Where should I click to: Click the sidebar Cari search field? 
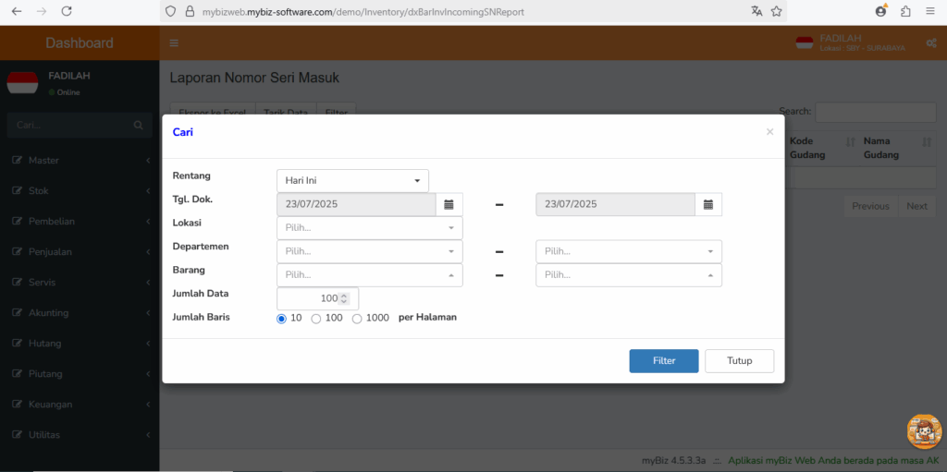(x=68, y=125)
